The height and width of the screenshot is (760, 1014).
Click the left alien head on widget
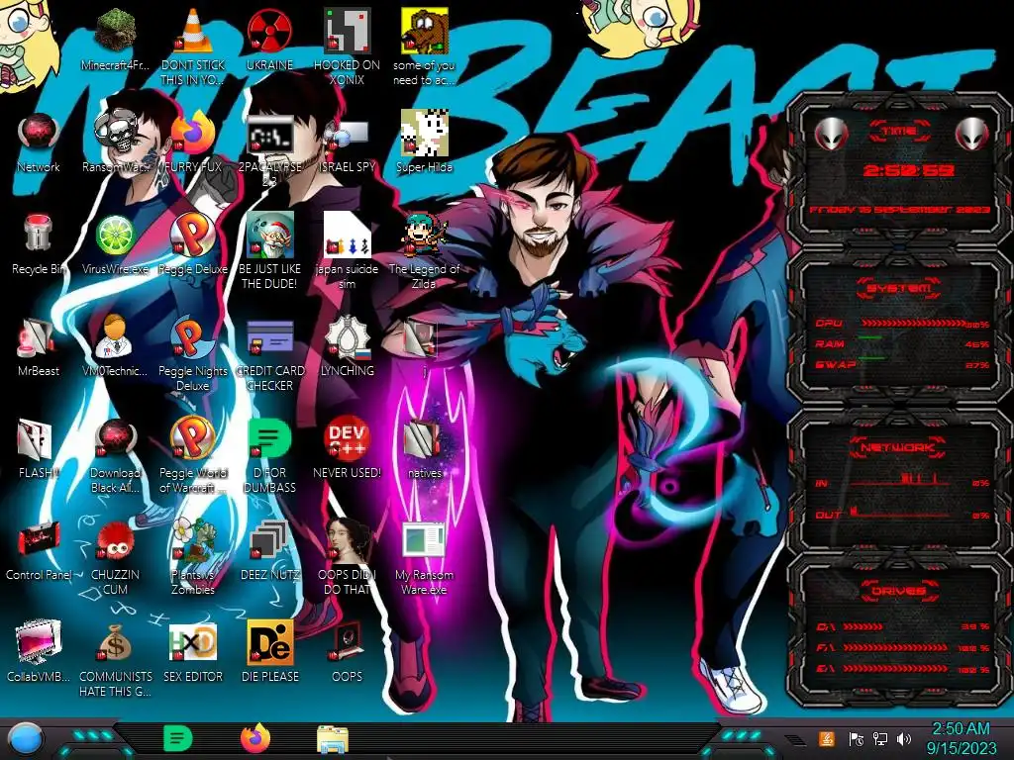(x=831, y=135)
